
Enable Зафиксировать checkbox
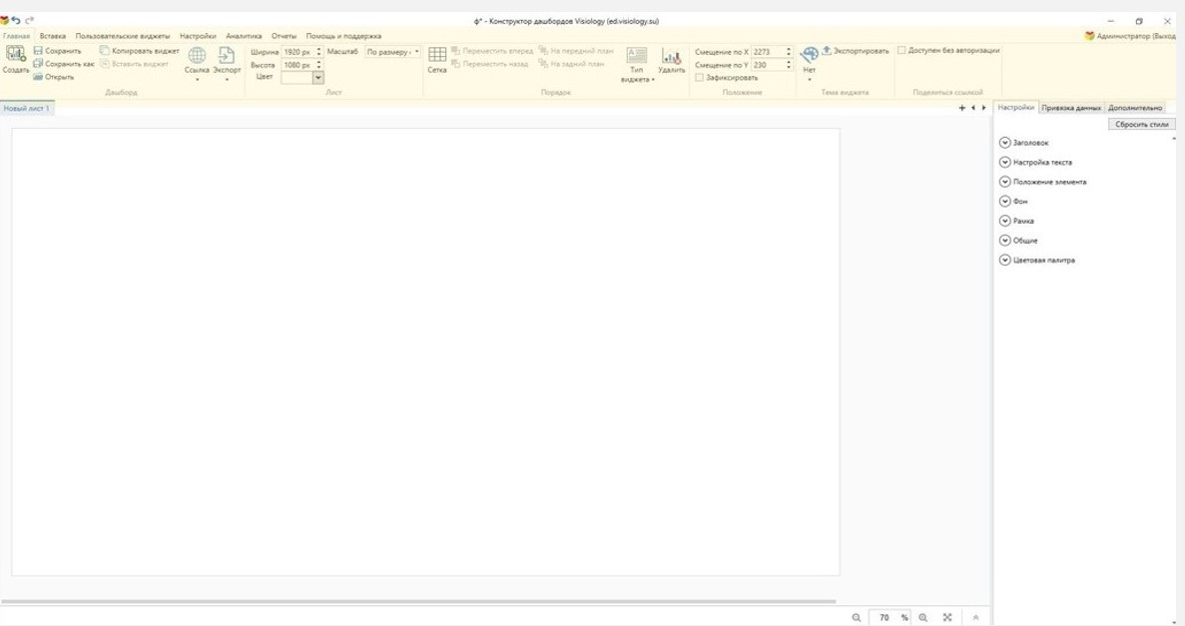(700, 77)
